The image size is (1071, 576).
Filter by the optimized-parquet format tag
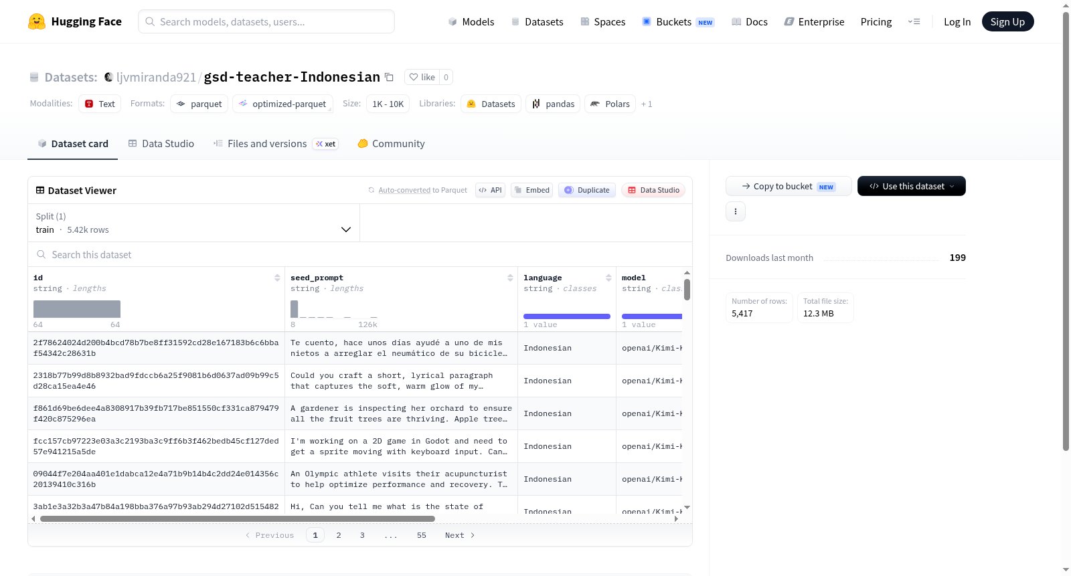(282, 104)
